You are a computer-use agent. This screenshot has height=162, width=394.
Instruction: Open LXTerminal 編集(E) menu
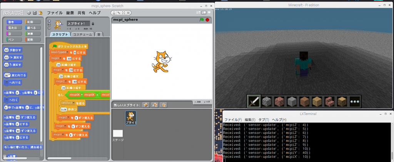[x=250, y=120]
